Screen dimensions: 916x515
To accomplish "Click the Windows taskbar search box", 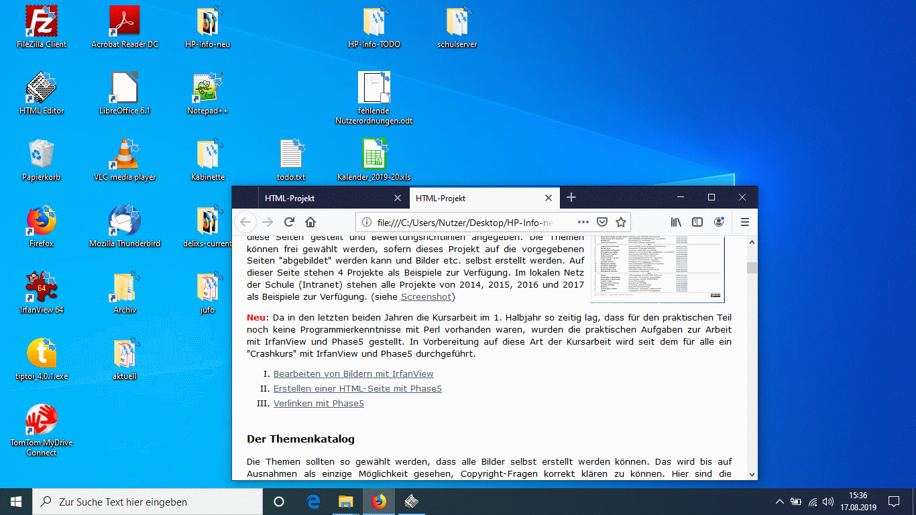I will (148, 502).
